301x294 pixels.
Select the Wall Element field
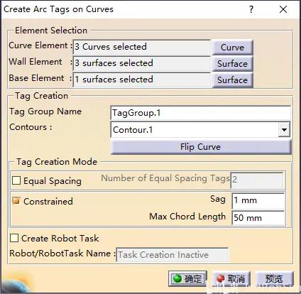pos(141,63)
